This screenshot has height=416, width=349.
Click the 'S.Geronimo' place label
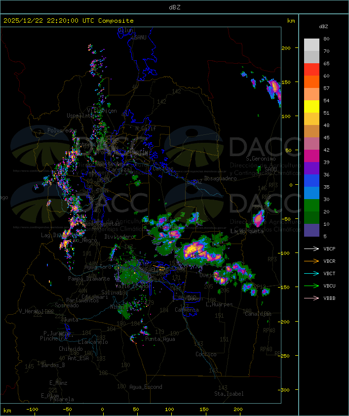(261, 159)
